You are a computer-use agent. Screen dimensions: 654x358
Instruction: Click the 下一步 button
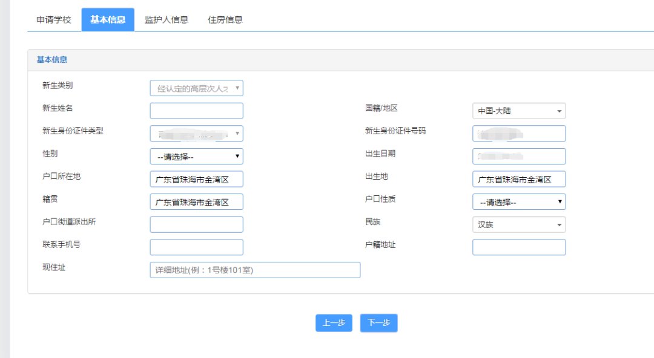pyautogui.click(x=378, y=323)
